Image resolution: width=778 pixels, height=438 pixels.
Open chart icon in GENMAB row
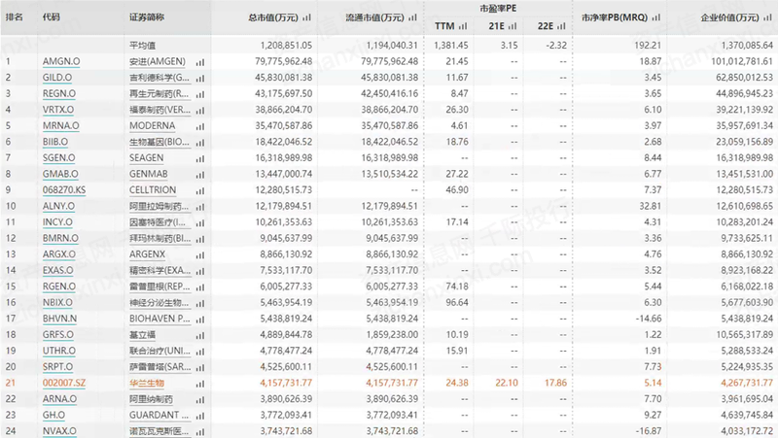pos(200,175)
